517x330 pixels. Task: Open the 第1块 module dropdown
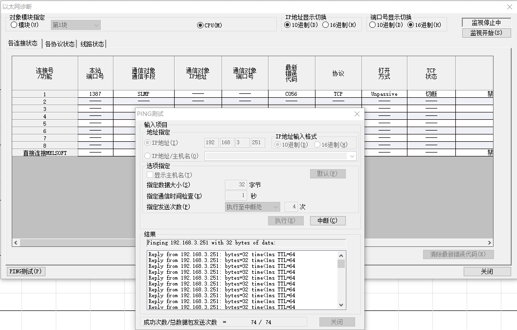coord(76,25)
